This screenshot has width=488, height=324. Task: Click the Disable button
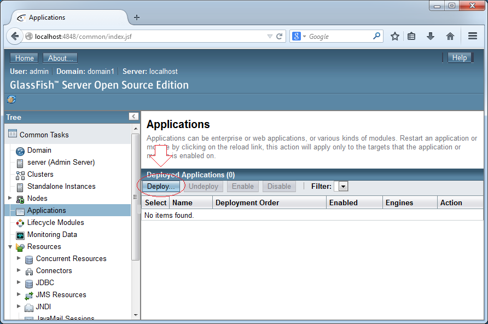[279, 187]
